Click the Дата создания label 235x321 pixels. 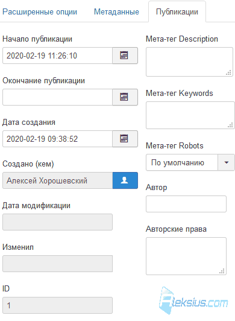(29, 122)
